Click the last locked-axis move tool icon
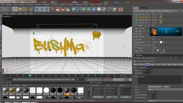 click(31, 9)
